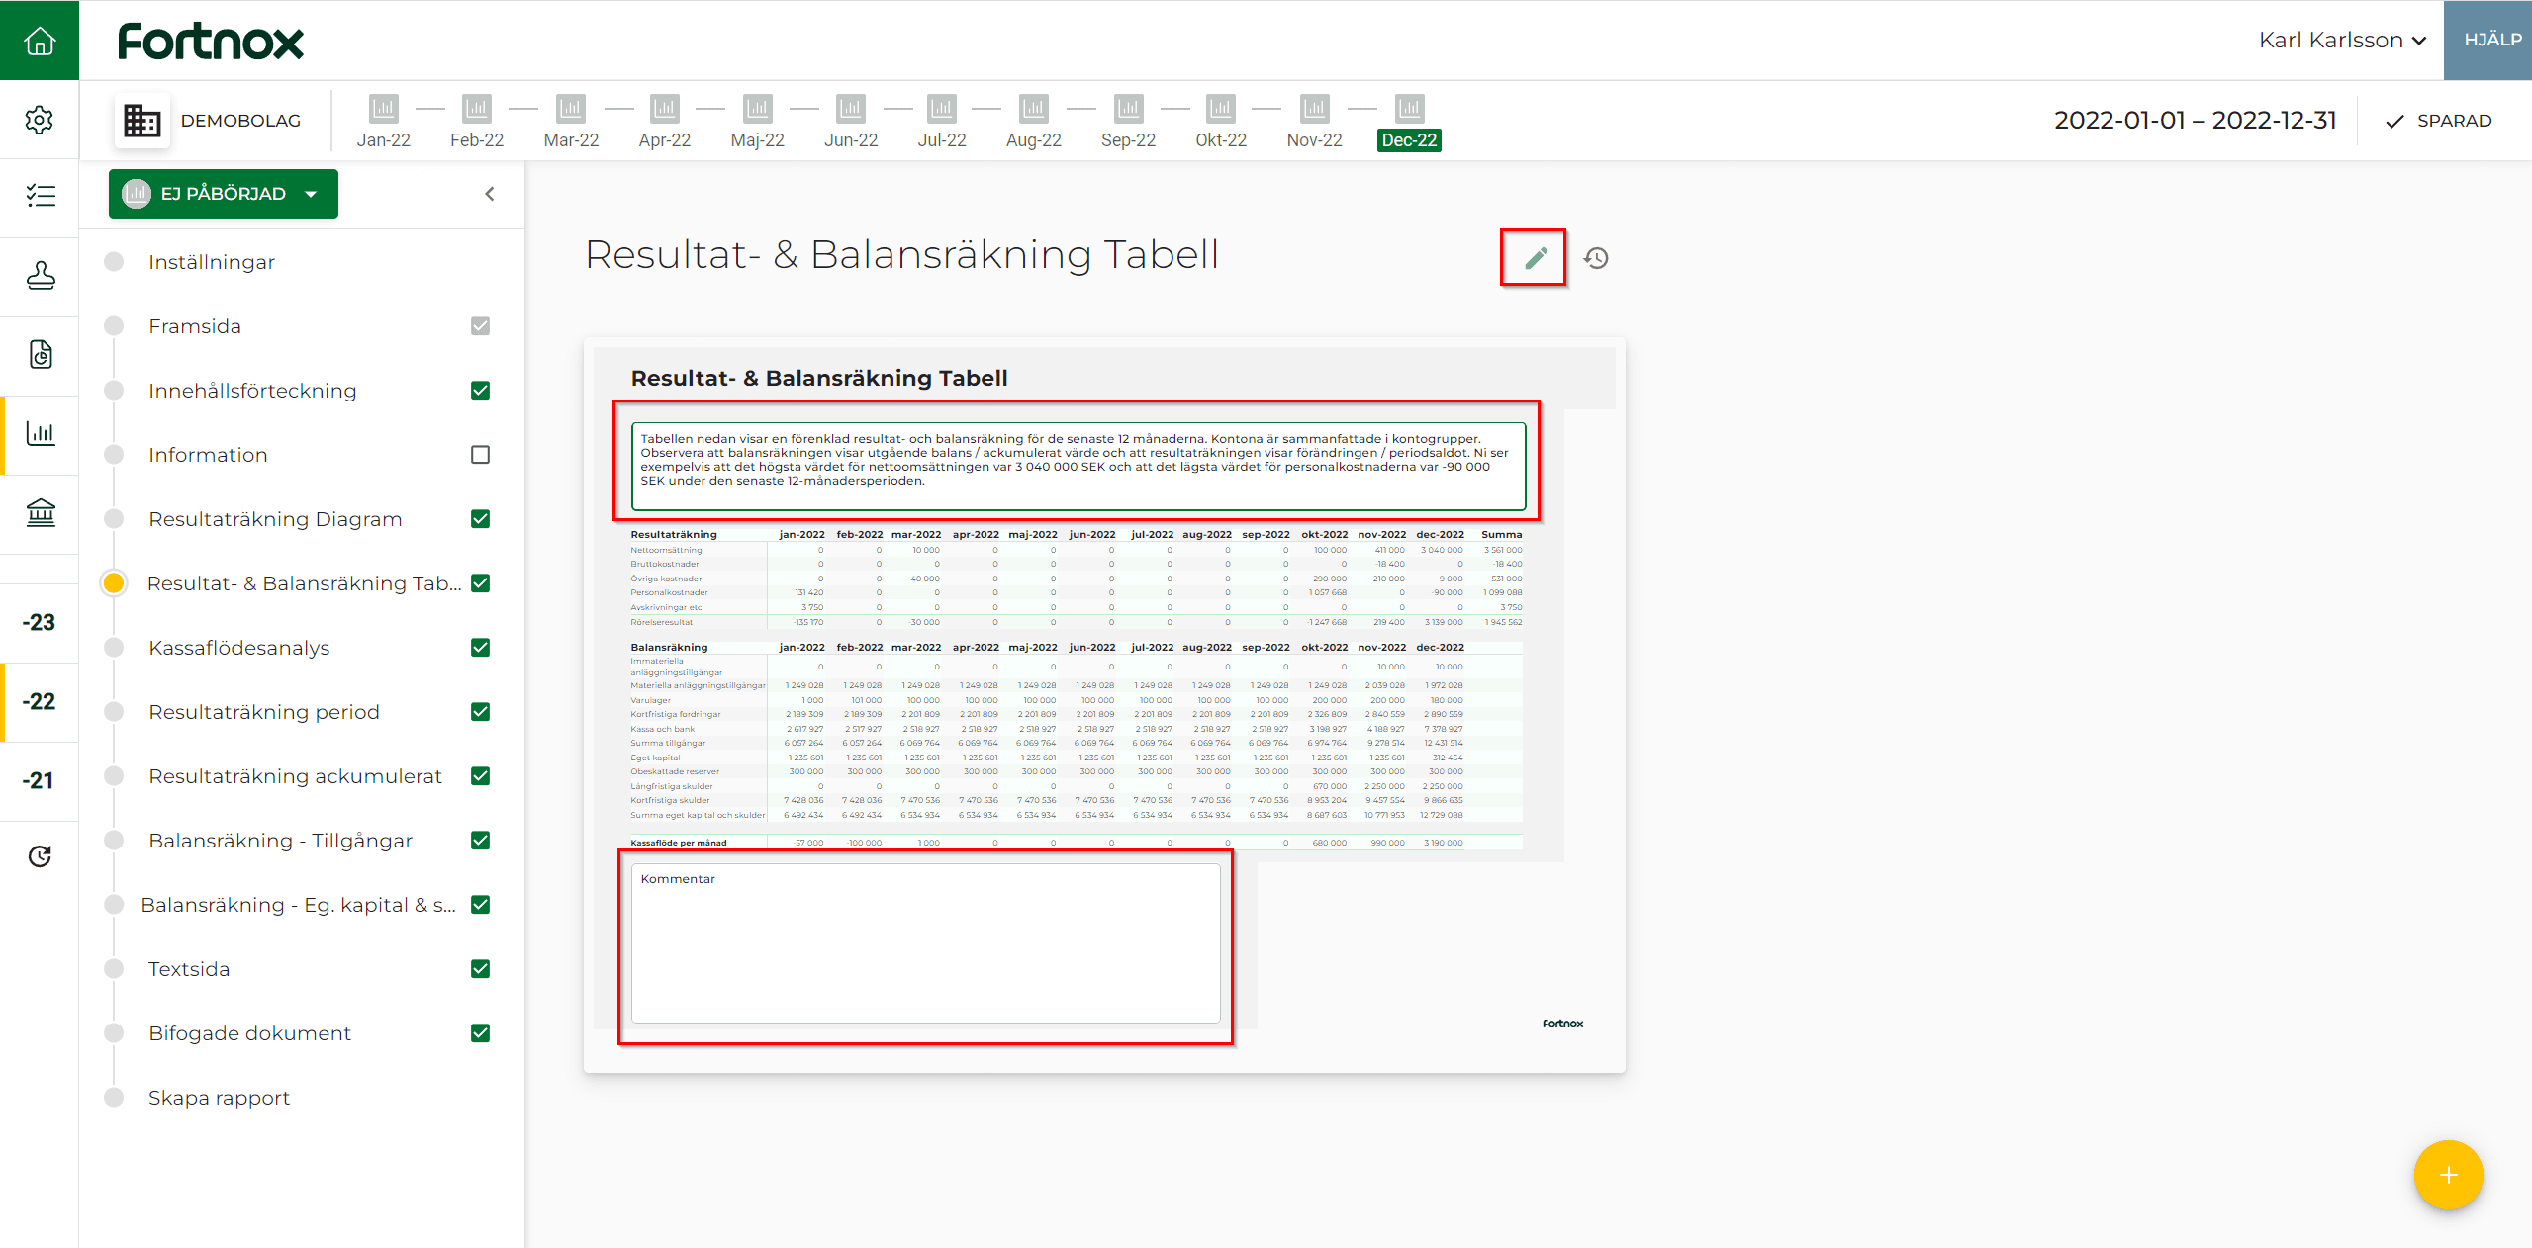Open the Kassaflödesanalys section
Screen dimensions: 2532x1248
coord(239,648)
